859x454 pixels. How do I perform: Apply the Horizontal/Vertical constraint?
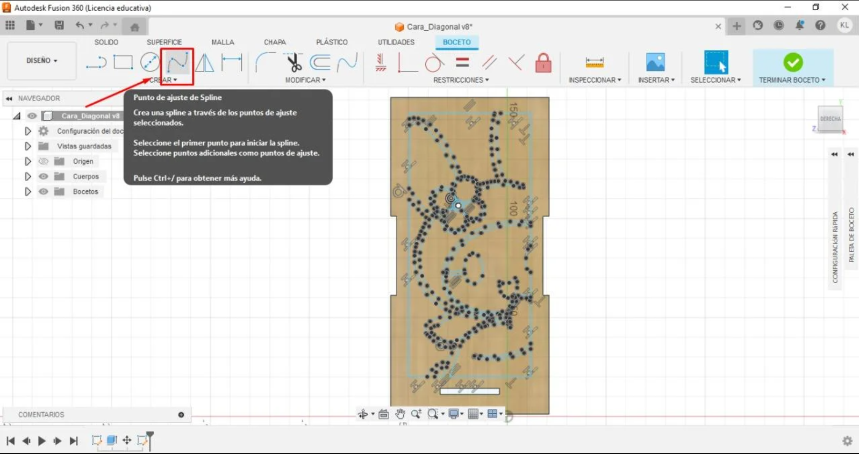point(381,62)
